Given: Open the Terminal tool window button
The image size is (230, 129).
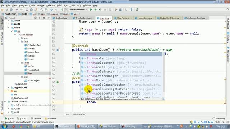Looking at the screenshot, I should pyautogui.click(x=36, y=118).
